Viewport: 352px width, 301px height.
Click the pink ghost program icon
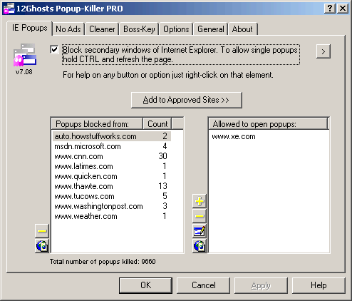click(x=25, y=55)
